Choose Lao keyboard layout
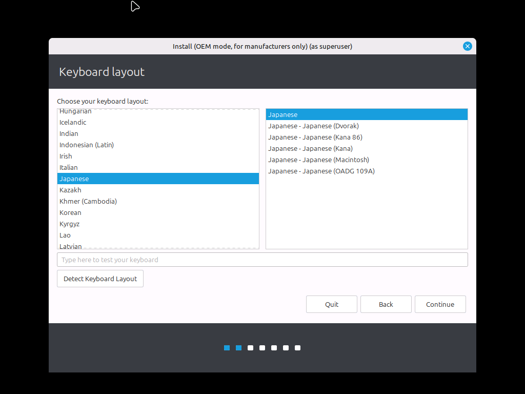 tap(65, 235)
